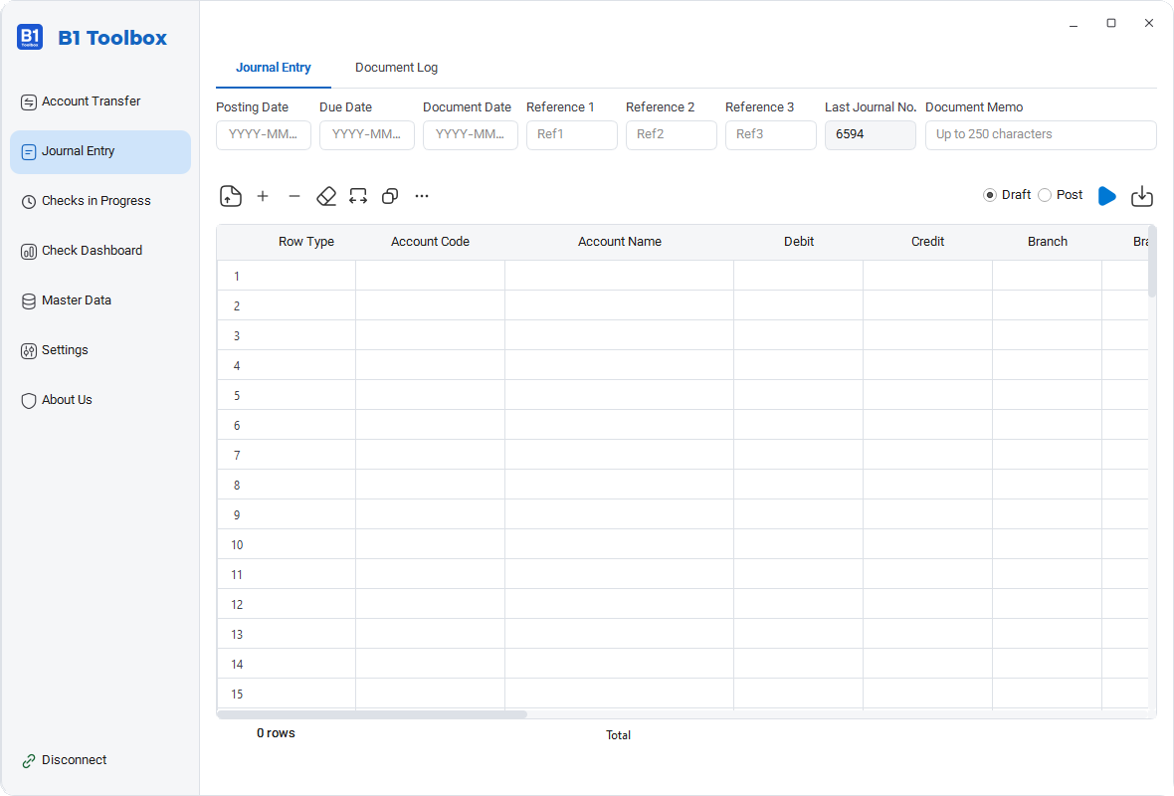The width and height of the screenshot is (1174, 796).
Task: Click the Branch column header
Action: point(1048,242)
